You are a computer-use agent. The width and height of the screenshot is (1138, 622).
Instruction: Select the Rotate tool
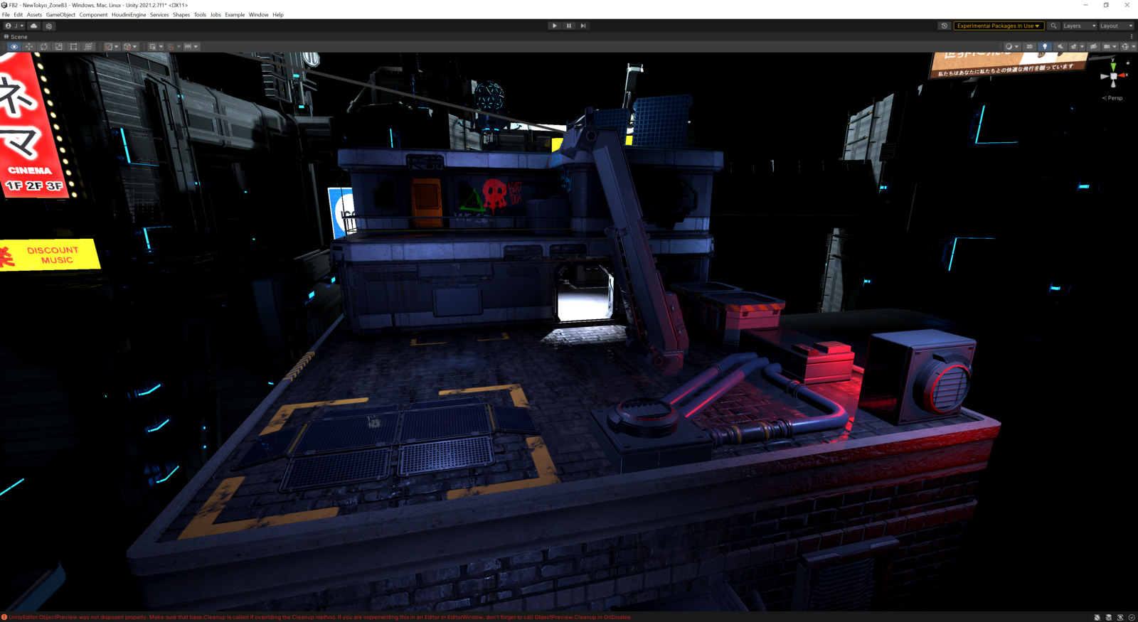click(44, 47)
